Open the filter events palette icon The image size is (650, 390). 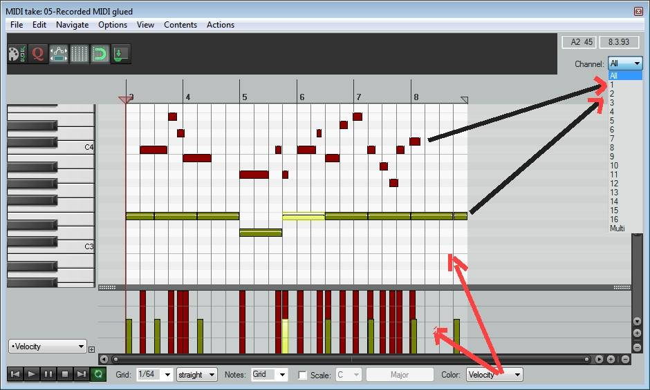tap(17, 54)
